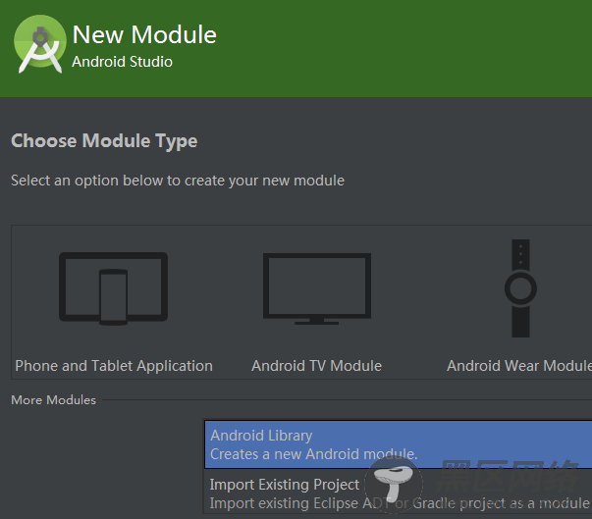The height and width of the screenshot is (519, 592).
Task: Click the More Modules section label
Action: 54,400
